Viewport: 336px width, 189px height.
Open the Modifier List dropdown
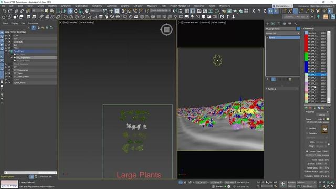tap(282, 34)
